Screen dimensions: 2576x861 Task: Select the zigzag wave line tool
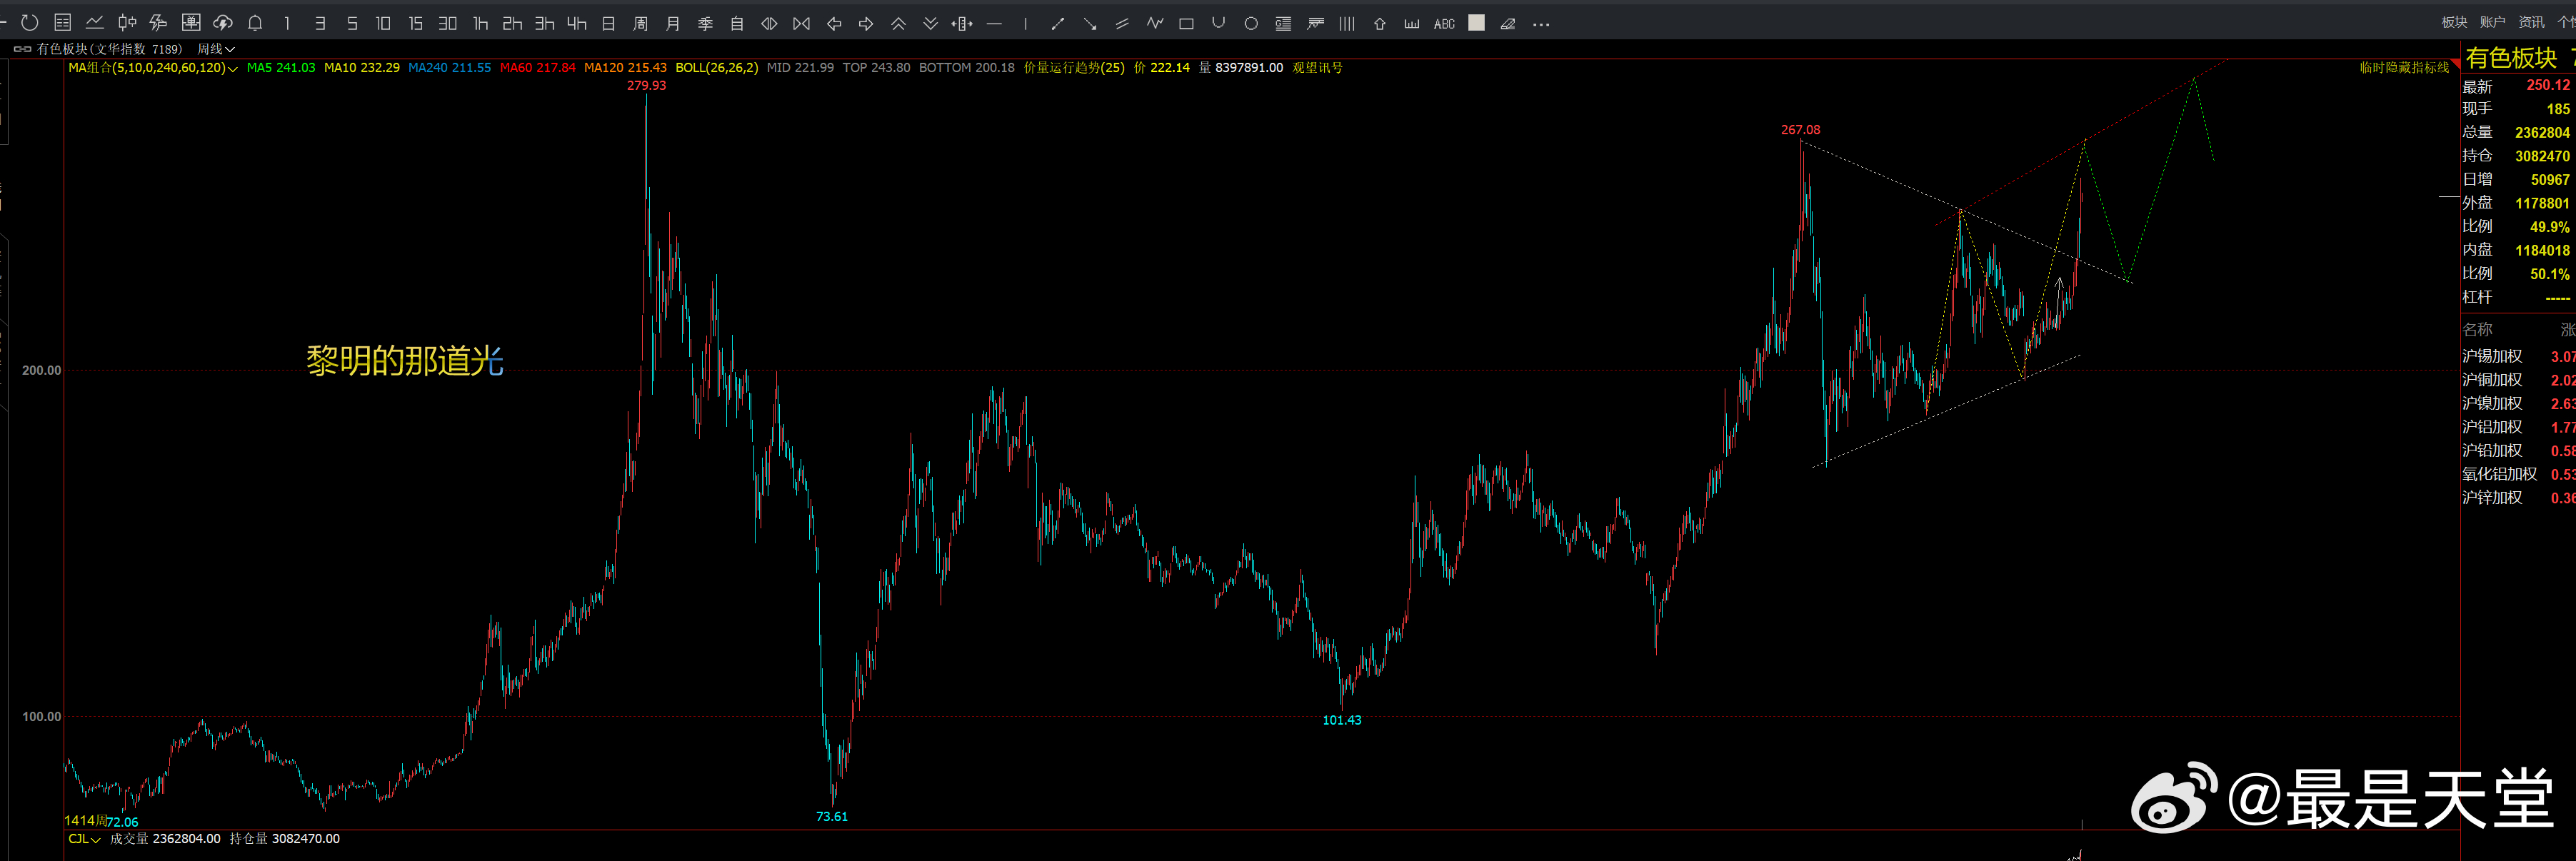click(x=1155, y=23)
